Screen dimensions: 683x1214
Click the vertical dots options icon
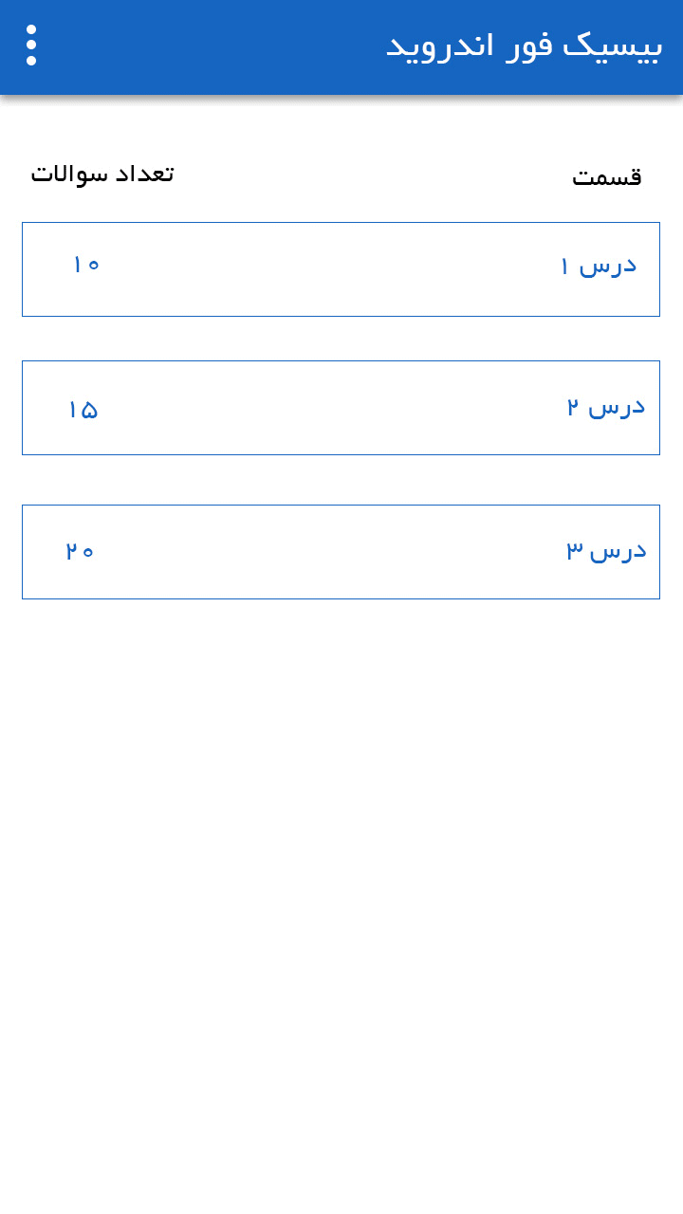[31, 43]
